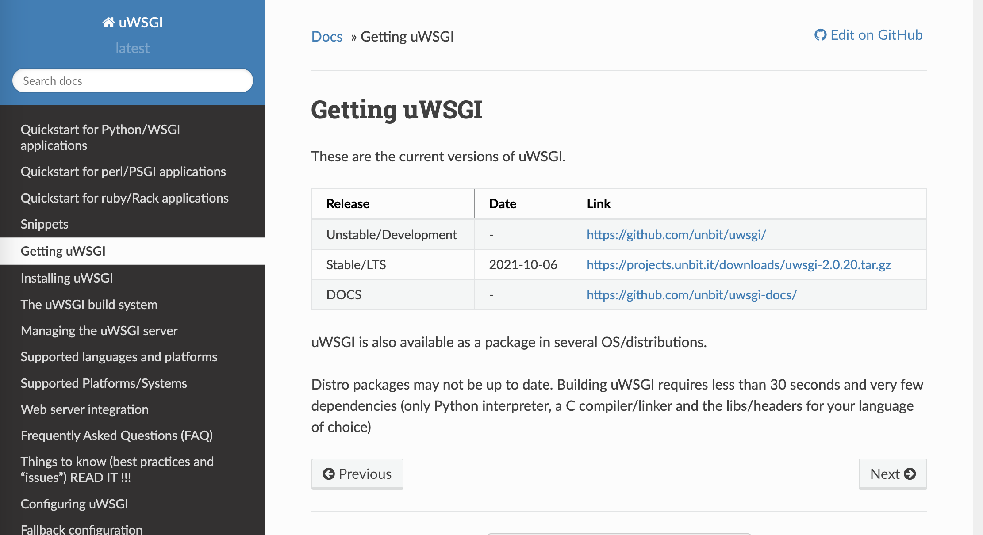Select the Getting uWSGI sidebar entry
The image size is (983, 535).
(64, 251)
